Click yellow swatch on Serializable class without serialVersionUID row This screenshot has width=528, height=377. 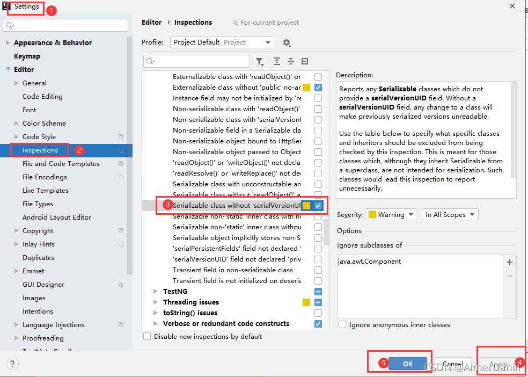(x=306, y=206)
